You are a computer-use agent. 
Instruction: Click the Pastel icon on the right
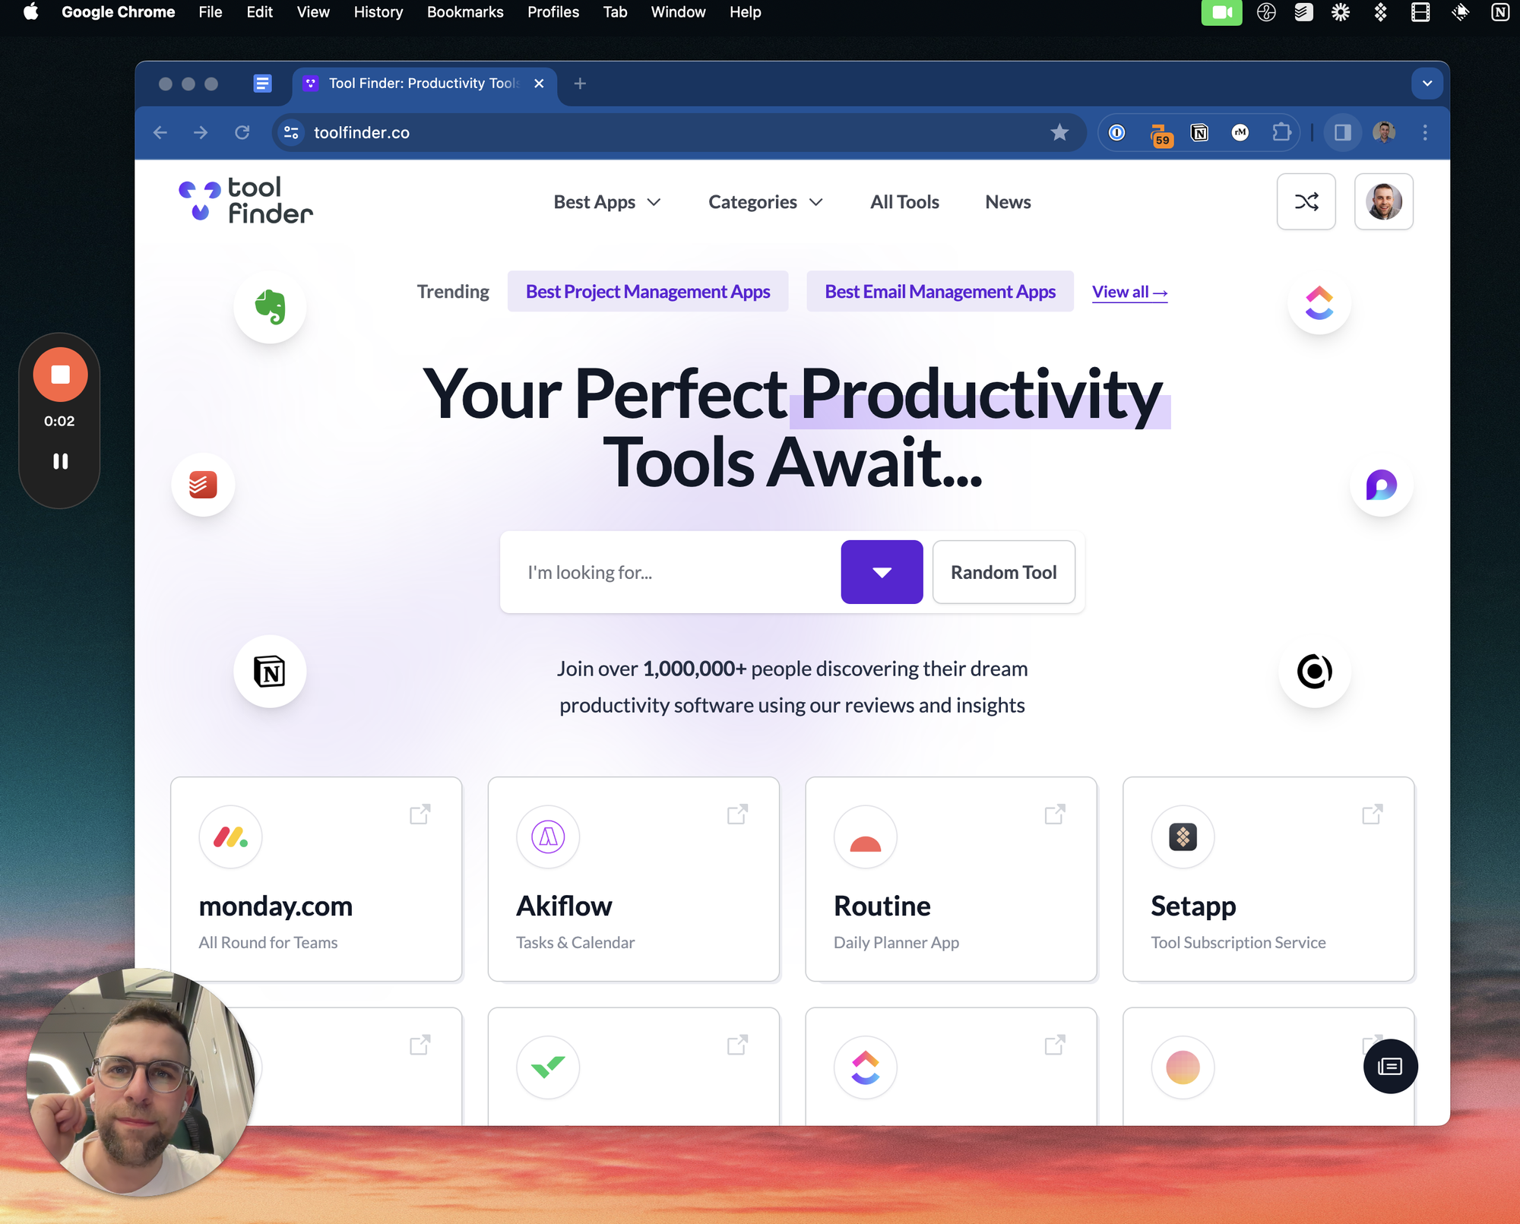(x=1380, y=485)
